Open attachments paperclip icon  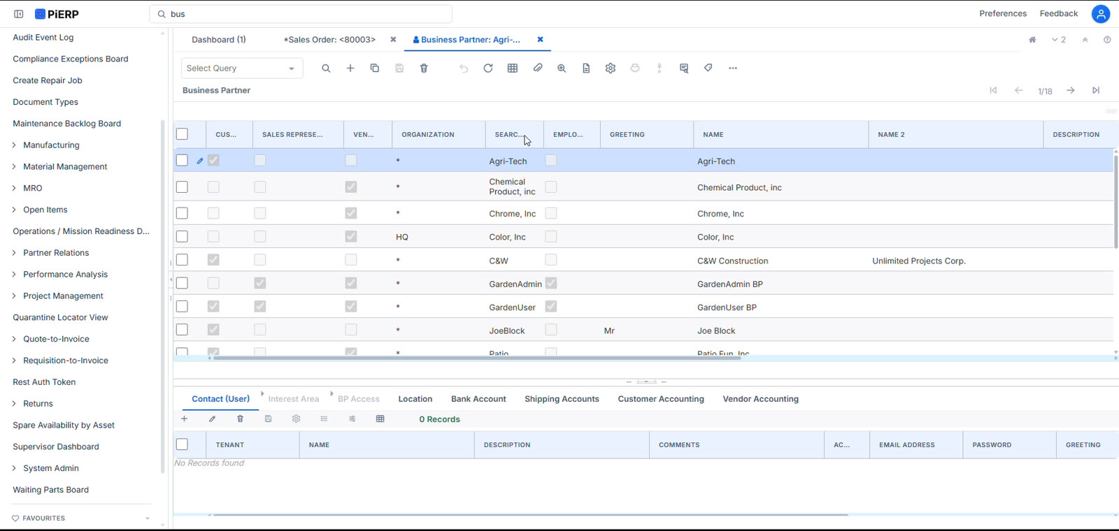(x=537, y=68)
